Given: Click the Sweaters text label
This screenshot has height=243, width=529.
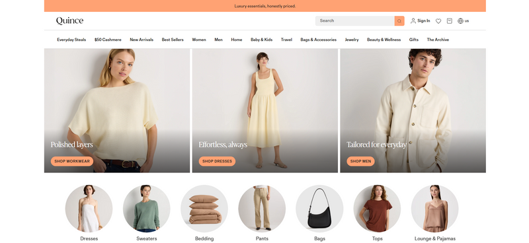Looking at the screenshot, I should tap(147, 238).
